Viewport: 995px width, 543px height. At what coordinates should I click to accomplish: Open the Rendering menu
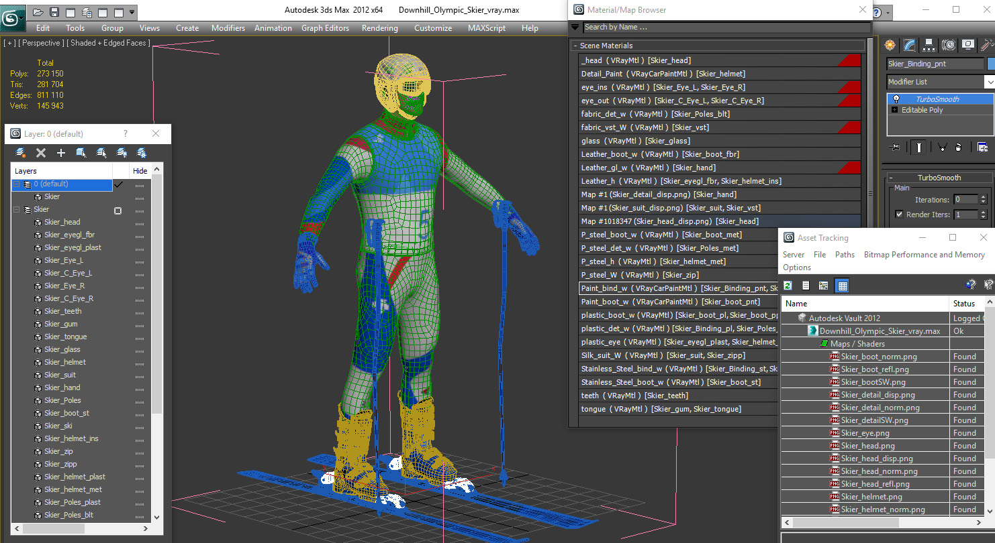click(x=380, y=28)
